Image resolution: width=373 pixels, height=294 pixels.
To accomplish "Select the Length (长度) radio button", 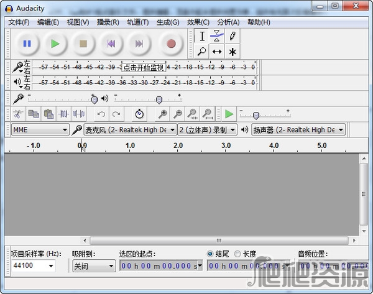I will (x=237, y=254).
